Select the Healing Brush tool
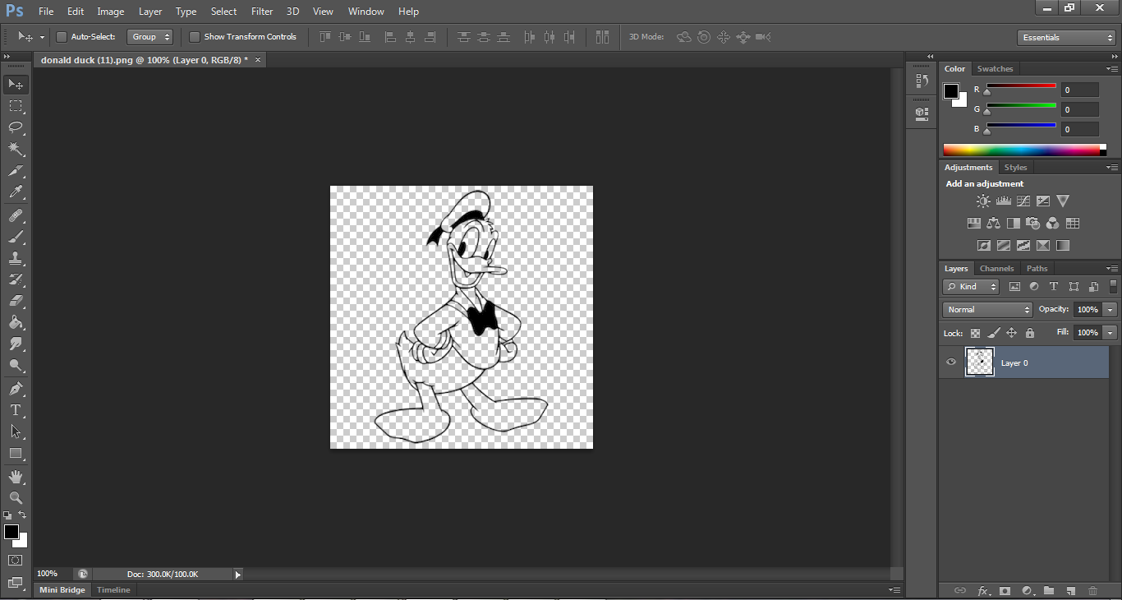 click(x=16, y=215)
